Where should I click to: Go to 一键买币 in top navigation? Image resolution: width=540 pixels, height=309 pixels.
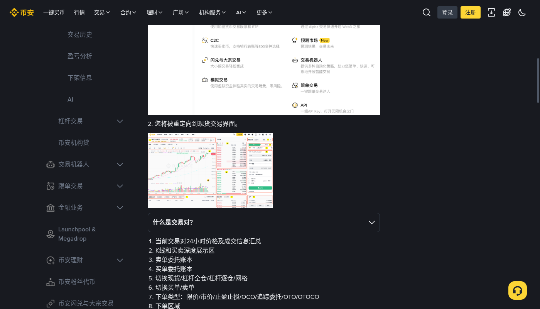pyautogui.click(x=54, y=12)
